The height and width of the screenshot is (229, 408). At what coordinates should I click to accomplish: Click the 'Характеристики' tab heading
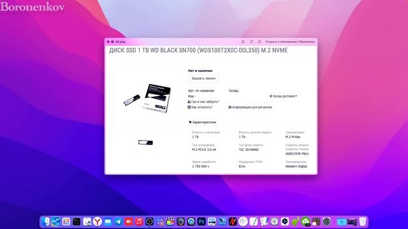tap(203, 122)
